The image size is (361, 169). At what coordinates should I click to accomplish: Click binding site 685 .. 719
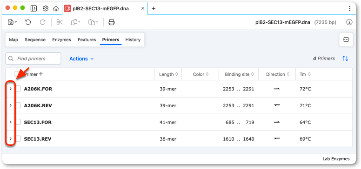(241, 123)
